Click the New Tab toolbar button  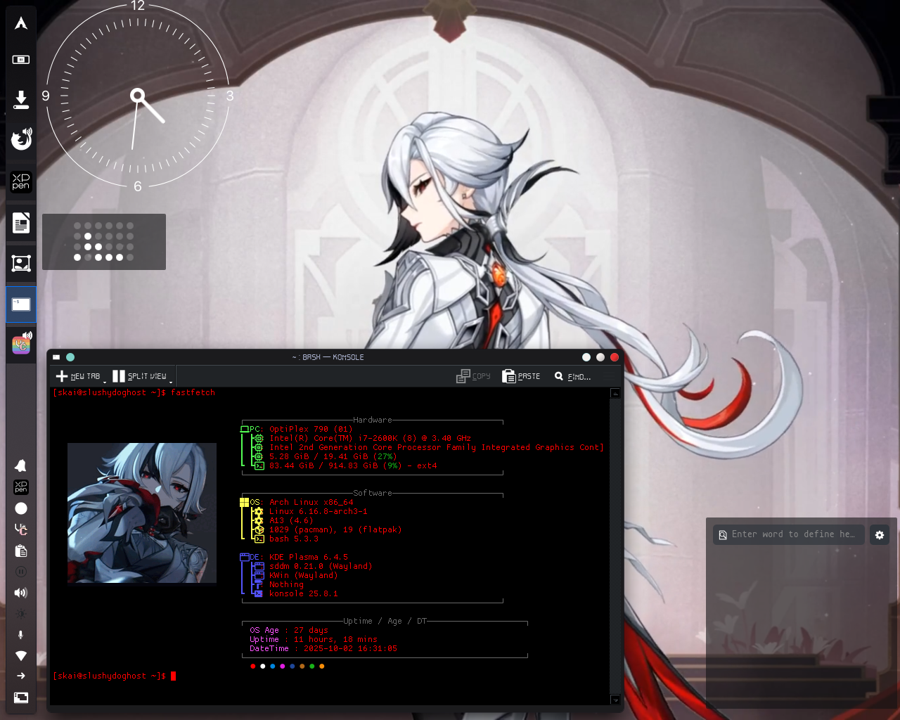click(78, 376)
